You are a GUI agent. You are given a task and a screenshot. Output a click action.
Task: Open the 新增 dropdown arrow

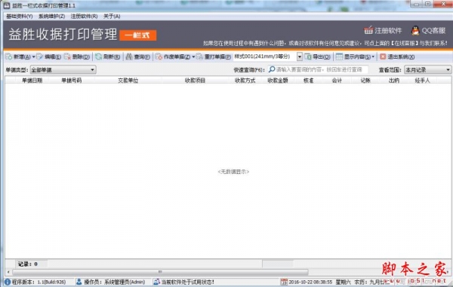point(33,56)
